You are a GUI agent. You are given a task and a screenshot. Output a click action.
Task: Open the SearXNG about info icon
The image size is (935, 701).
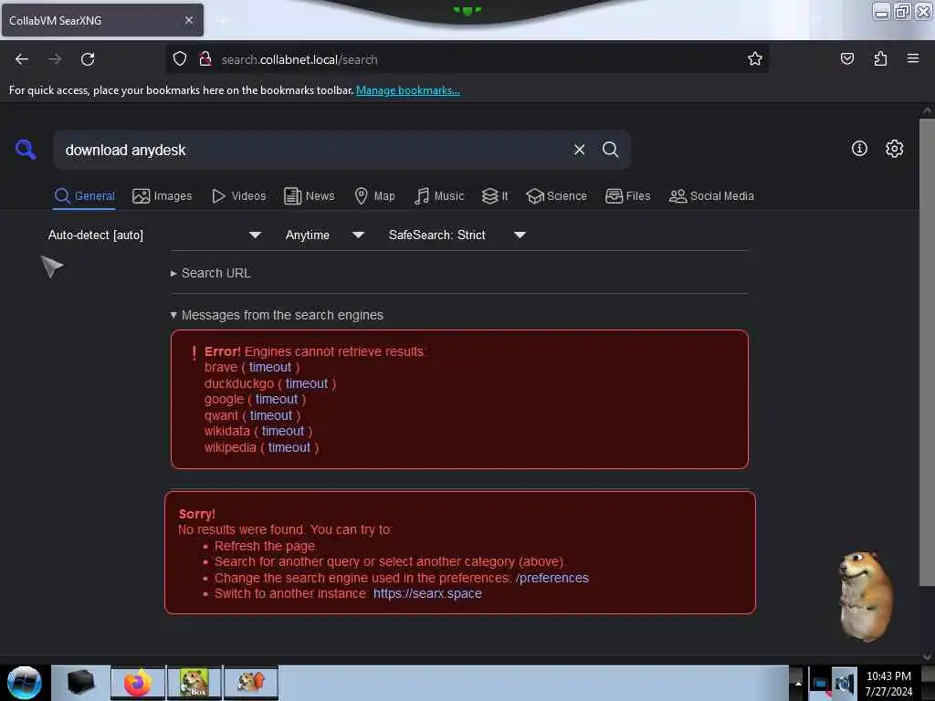point(859,149)
